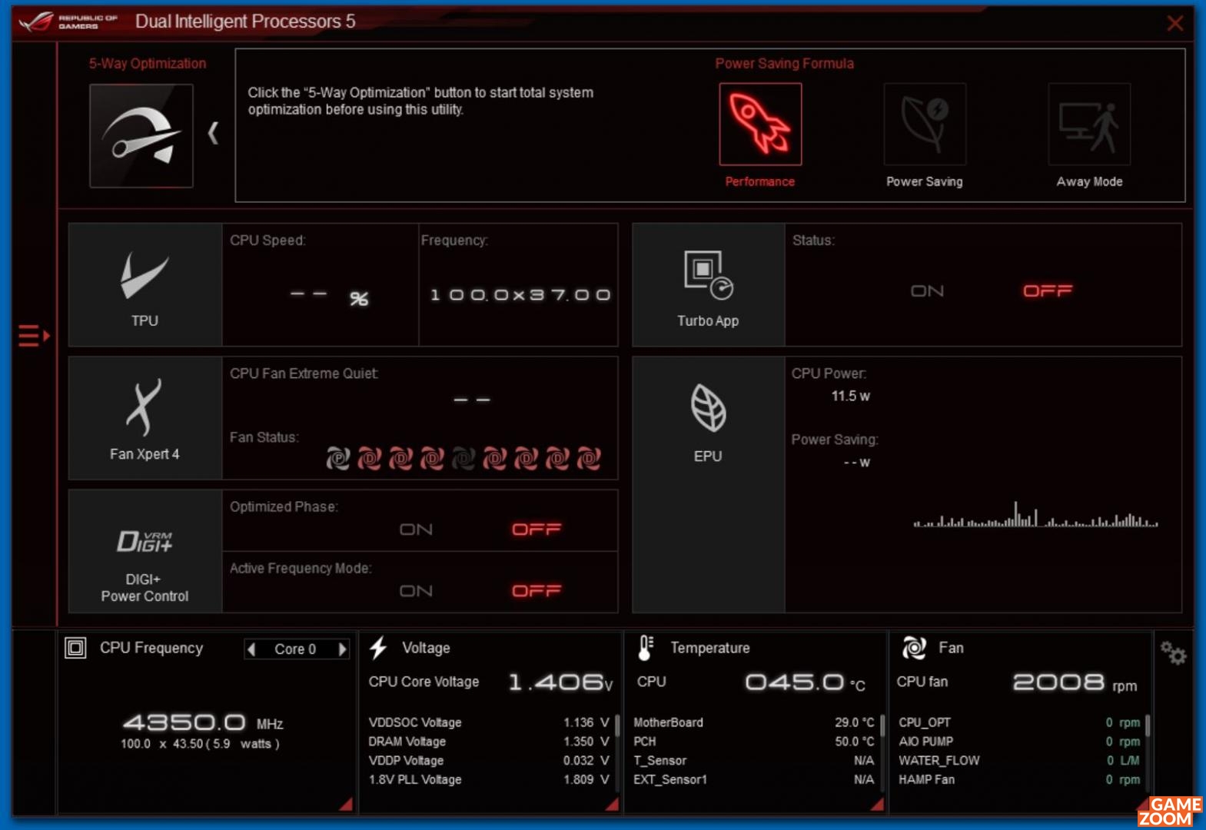Image resolution: width=1206 pixels, height=830 pixels.
Task: Click the PCH temperature row
Action: click(x=754, y=742)
